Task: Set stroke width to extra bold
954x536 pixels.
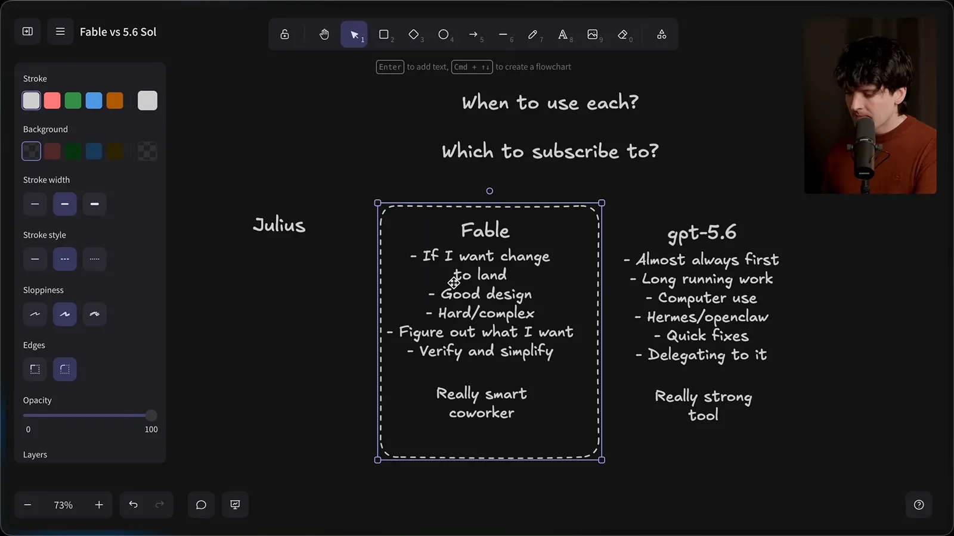Action: [95, 204]
